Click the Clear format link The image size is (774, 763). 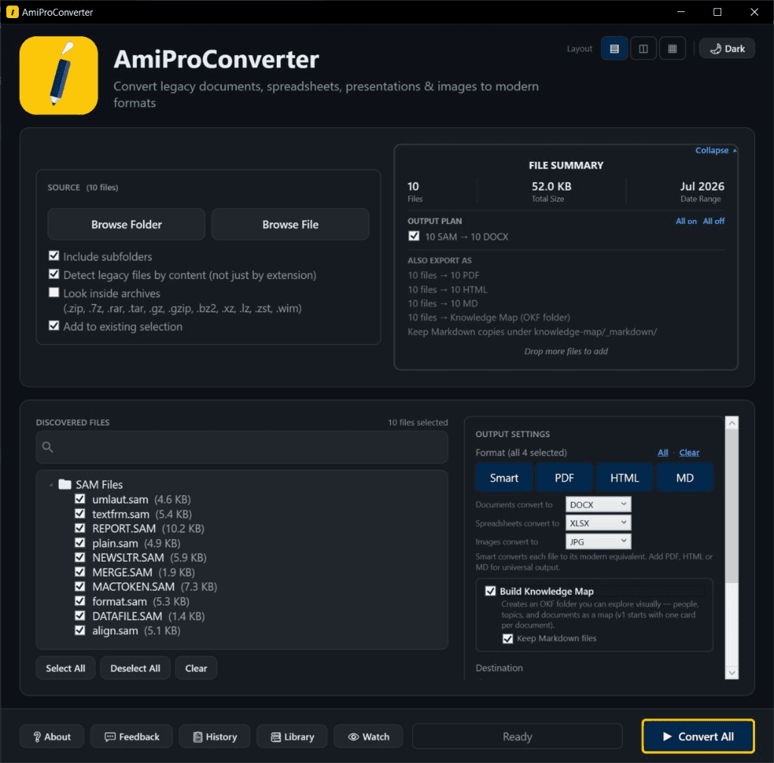click(689, 452)
